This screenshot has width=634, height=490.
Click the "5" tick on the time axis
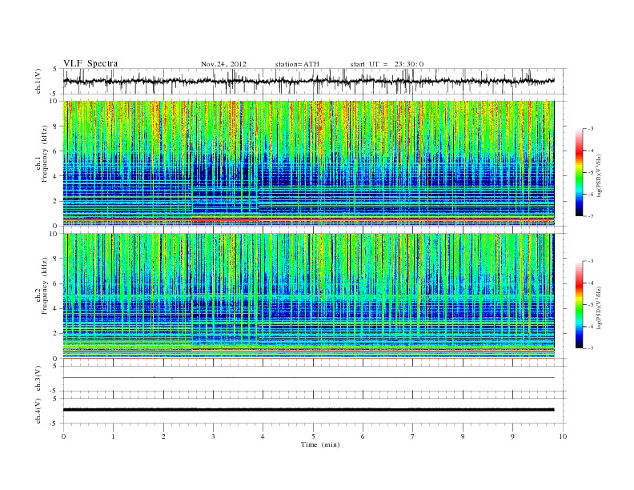coord(313,436)
